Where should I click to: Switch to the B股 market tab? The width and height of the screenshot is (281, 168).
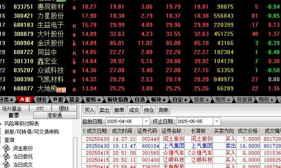pos(58,99)
